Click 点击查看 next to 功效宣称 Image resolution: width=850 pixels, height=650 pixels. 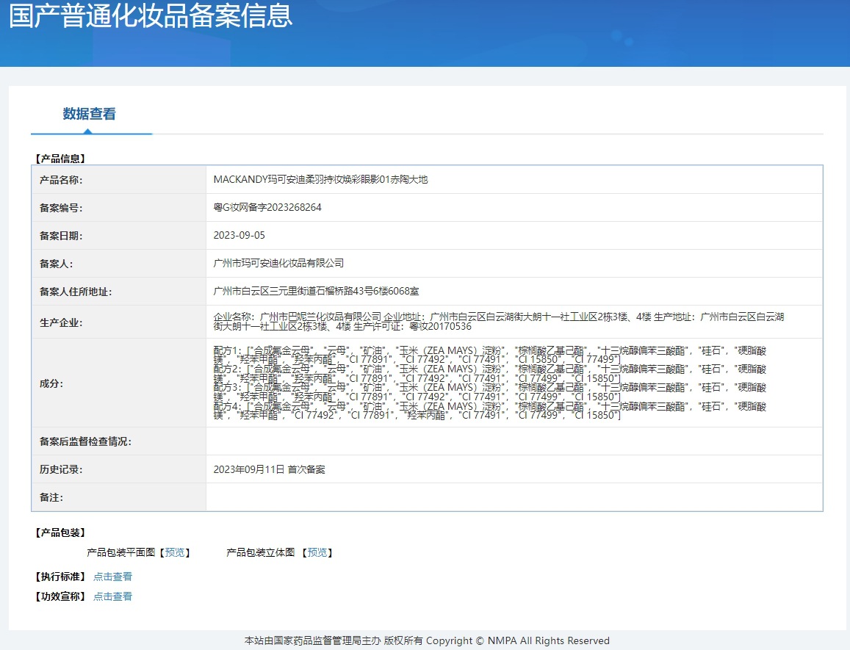coord(112,596)
